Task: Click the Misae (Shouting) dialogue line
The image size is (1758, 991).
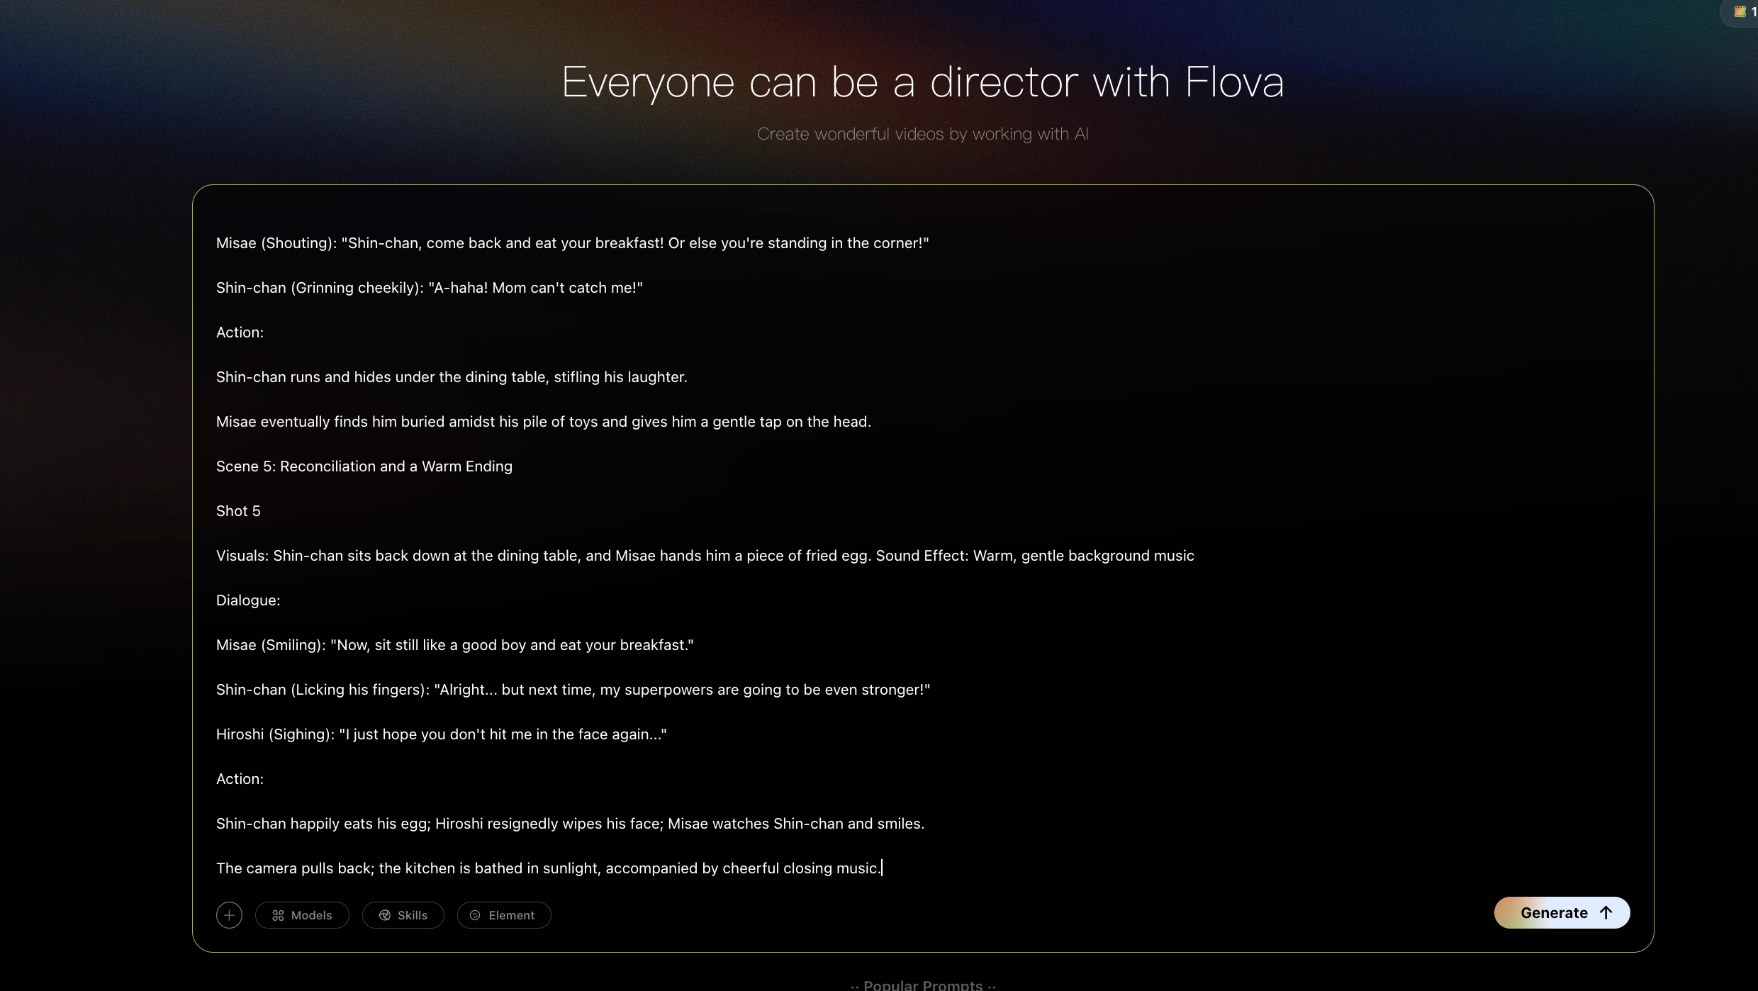Action: tap(572, 243)
